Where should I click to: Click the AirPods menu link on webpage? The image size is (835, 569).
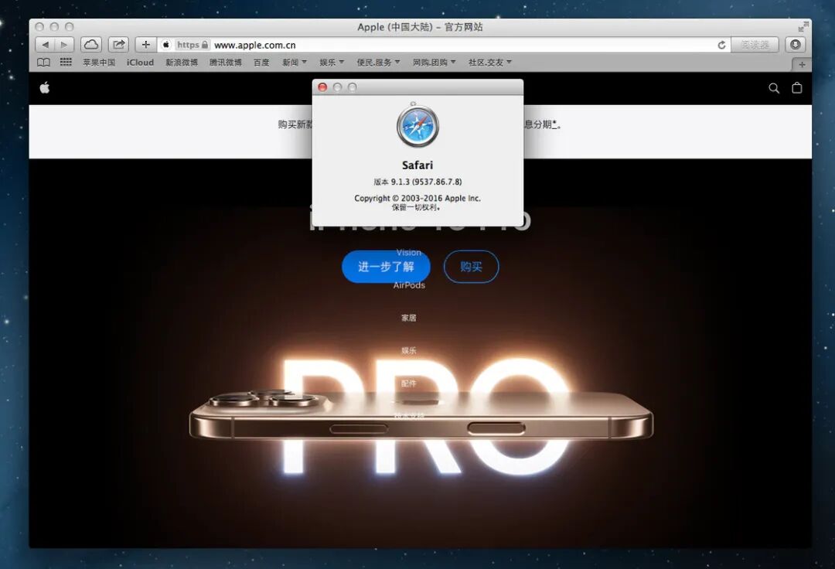tap(409, 285)
